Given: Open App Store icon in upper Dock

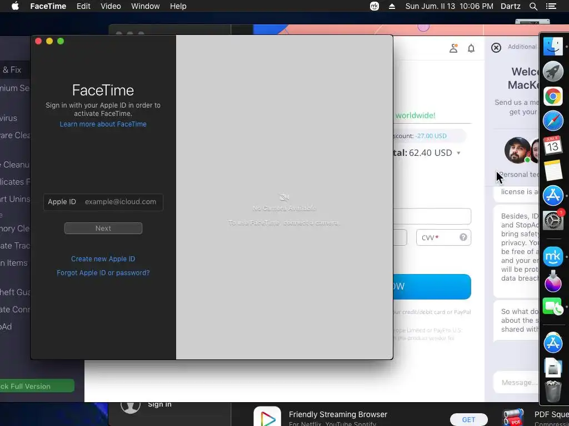Looking at the screenshot, I should pos(553,195).
